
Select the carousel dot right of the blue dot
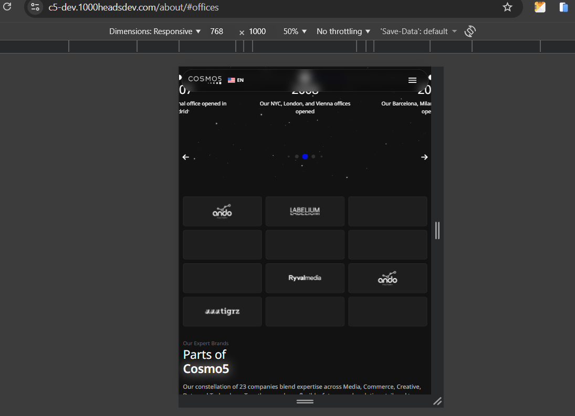point(313,156)
